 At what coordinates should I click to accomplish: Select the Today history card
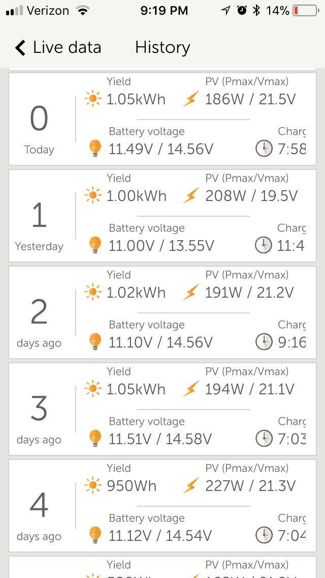point(39,127)
